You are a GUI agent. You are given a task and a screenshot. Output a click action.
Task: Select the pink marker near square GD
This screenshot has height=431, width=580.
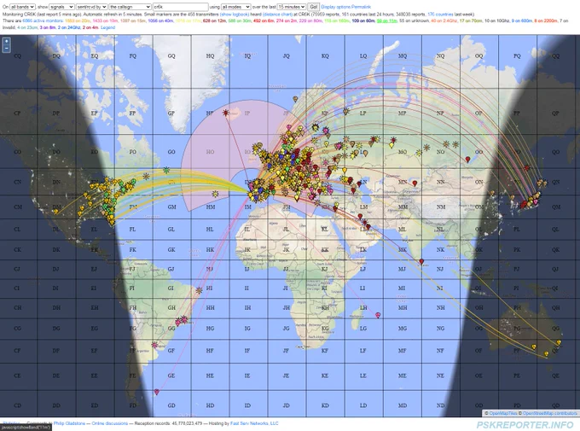pyautogui.click(x=156, y=392)
